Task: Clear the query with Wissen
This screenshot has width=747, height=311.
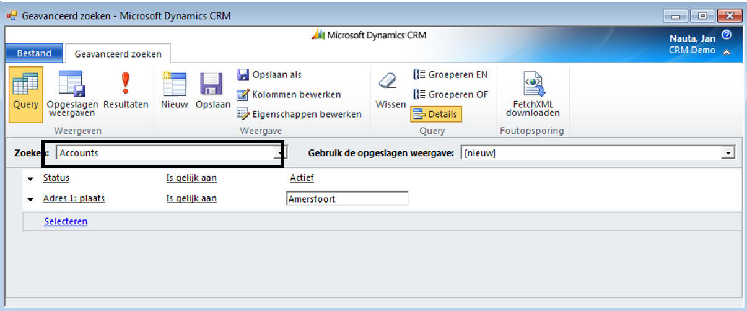Action: 390,92
